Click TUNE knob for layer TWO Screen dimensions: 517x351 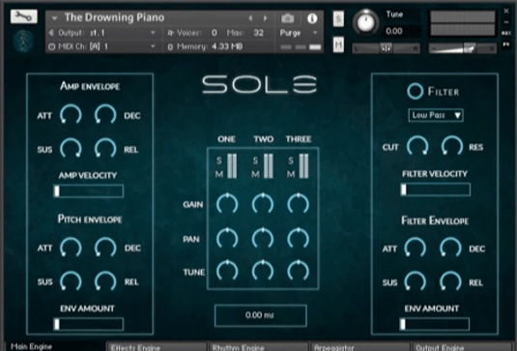coord(263,271)
